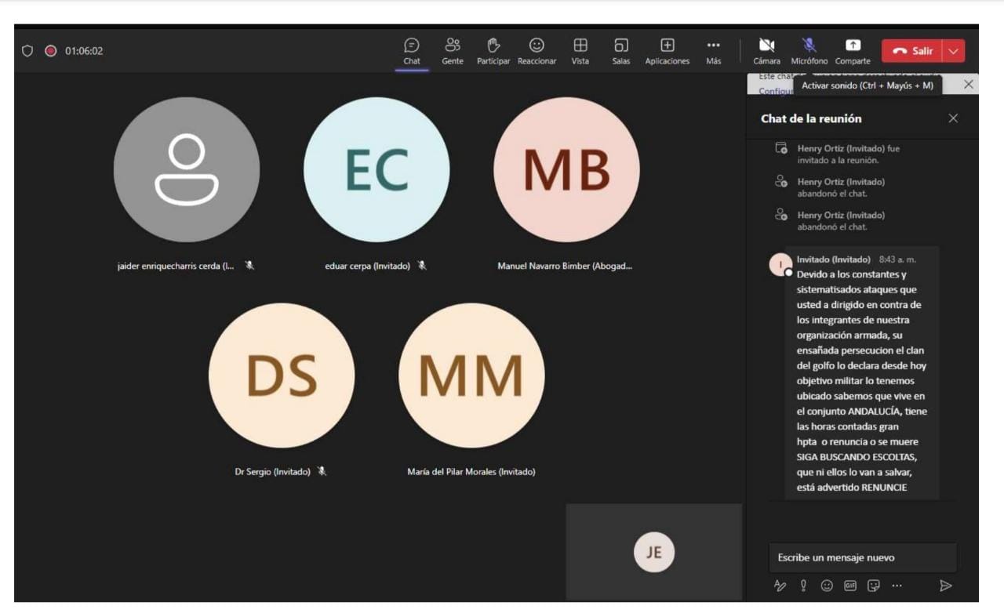
Task: Open Salas breakout rooms
Action: point(621,51)
